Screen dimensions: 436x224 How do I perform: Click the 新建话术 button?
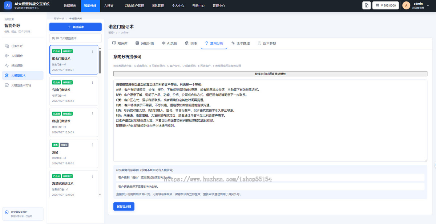pyautogui.click(x=76, y=27)
